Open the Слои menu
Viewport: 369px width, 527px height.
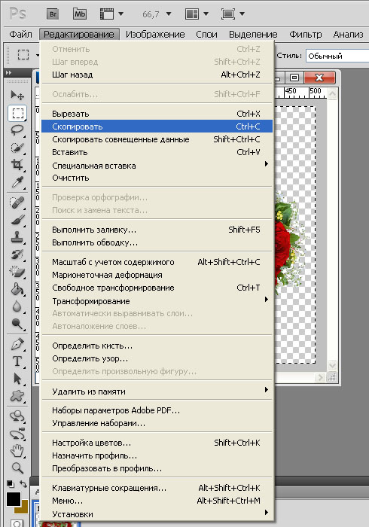[206, 35]
